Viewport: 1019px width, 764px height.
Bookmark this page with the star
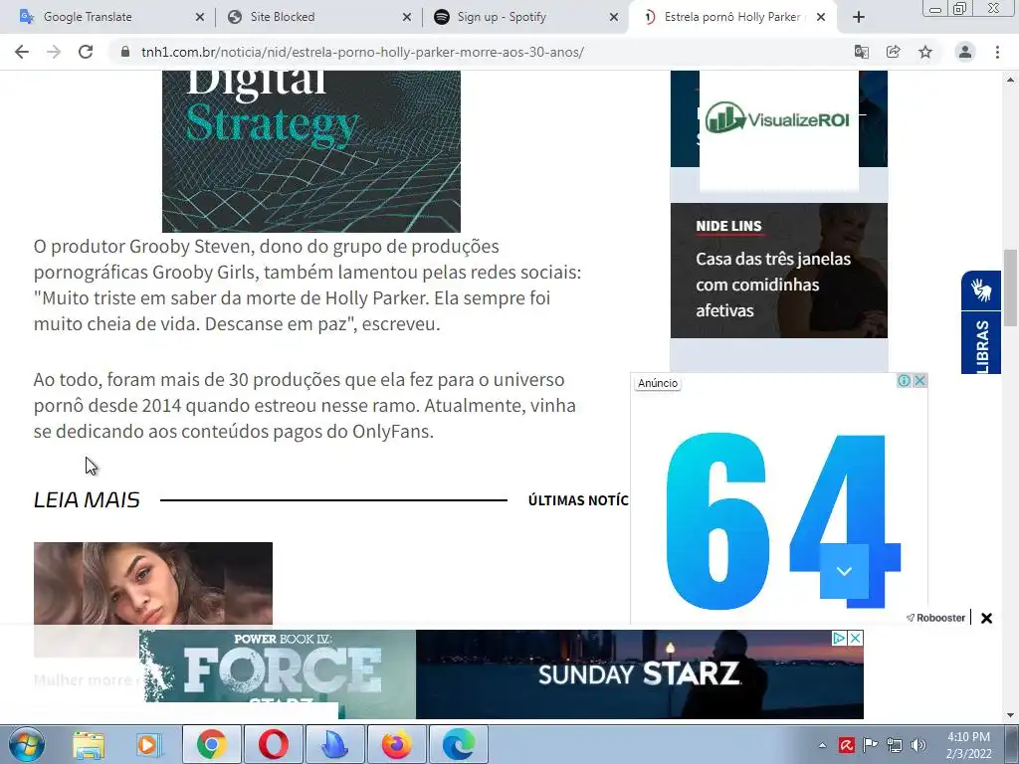[x=925, y=52]
